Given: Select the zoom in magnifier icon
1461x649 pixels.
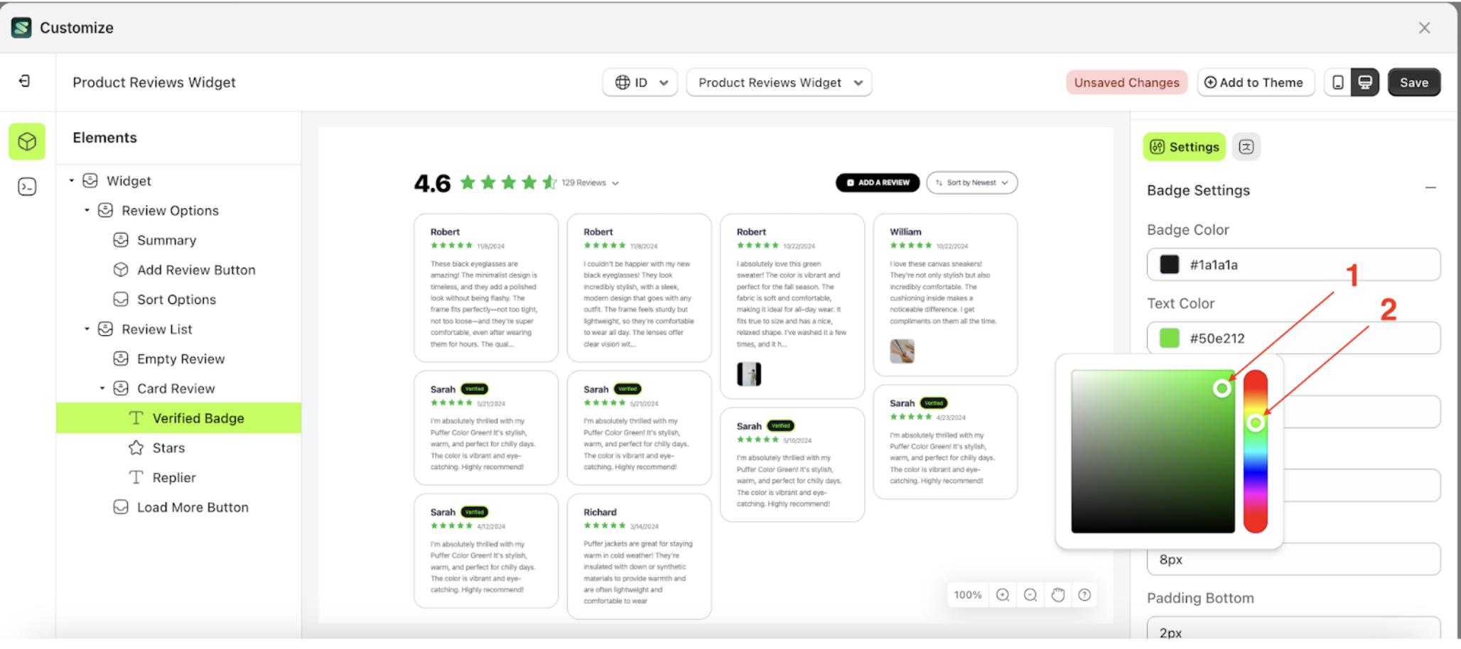Looking at the screenshot, I should 1002,595.
